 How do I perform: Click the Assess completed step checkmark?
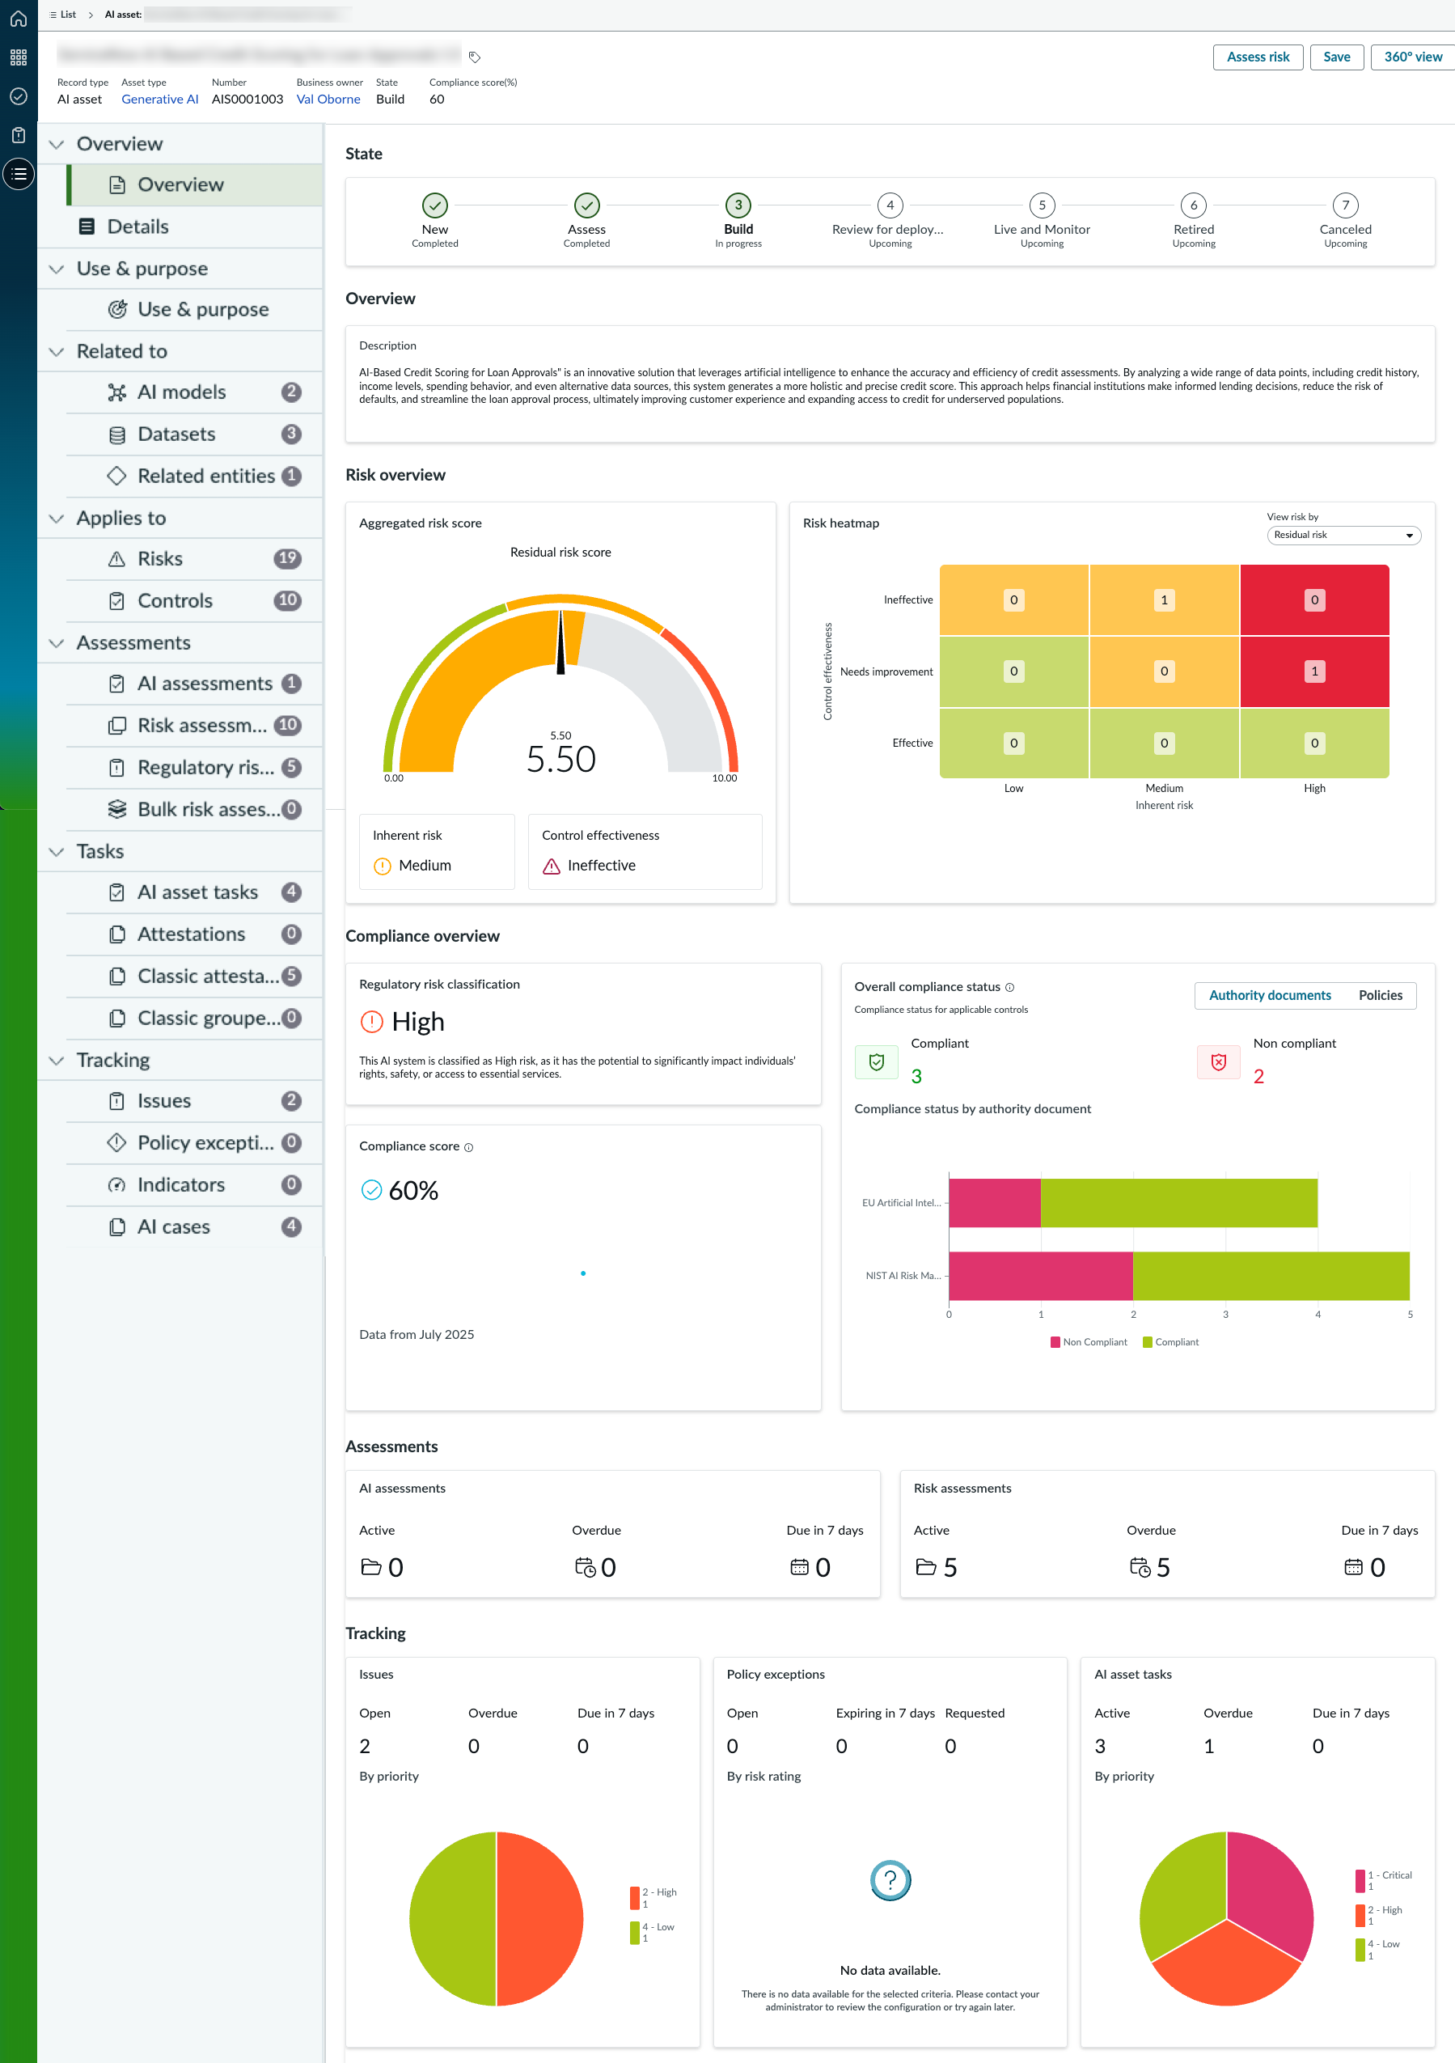[x=586, y=205]
